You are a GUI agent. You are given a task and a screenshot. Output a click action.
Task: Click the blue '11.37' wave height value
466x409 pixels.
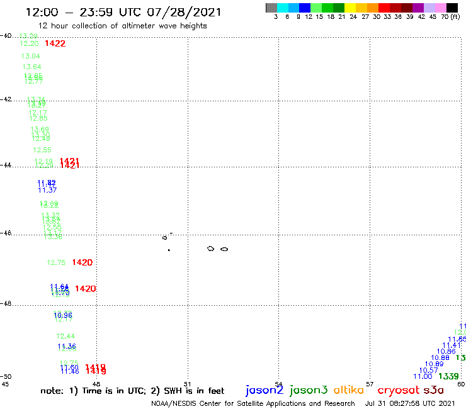click(x=47, y=191)
